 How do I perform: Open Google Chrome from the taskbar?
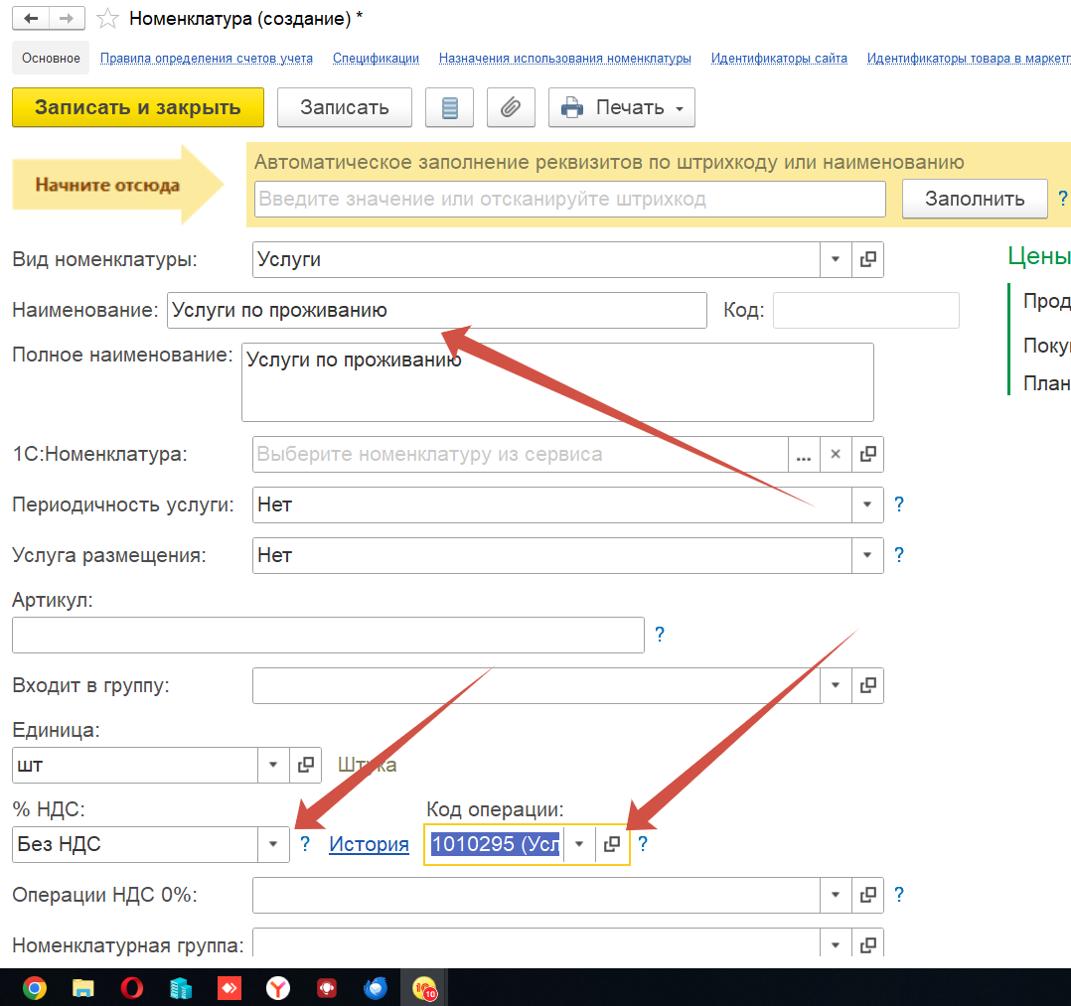pyautogui.click(x=35, y=988)
